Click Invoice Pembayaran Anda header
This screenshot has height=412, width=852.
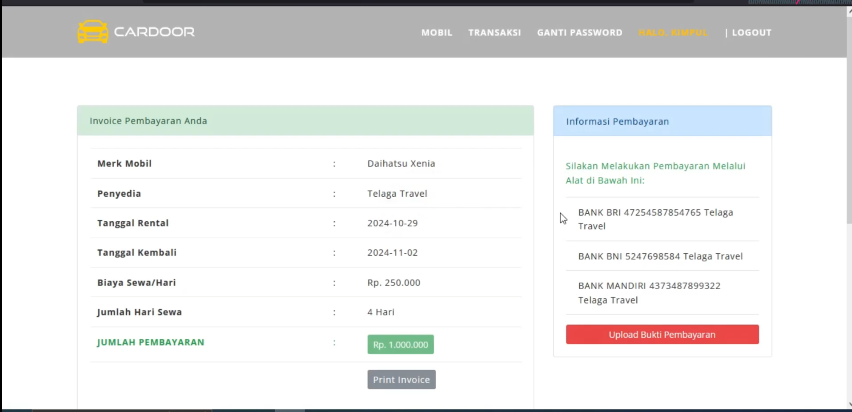coord(305,121)
